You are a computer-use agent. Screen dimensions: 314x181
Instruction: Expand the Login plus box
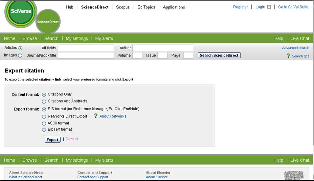pos(269,7)
